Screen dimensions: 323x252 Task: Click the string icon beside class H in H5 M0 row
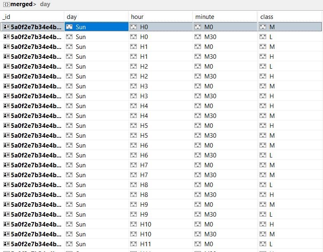point(263,125)
